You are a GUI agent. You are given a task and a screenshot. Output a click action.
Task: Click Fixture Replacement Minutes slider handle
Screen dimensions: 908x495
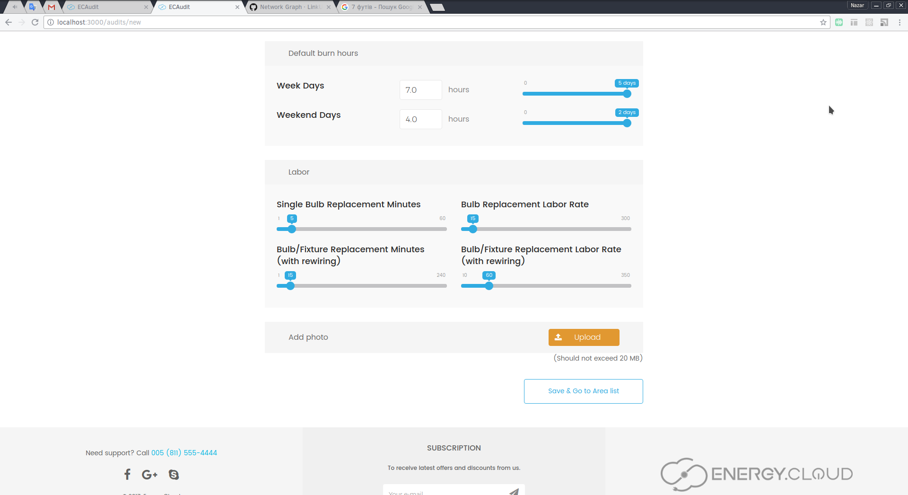click(290, 286)
